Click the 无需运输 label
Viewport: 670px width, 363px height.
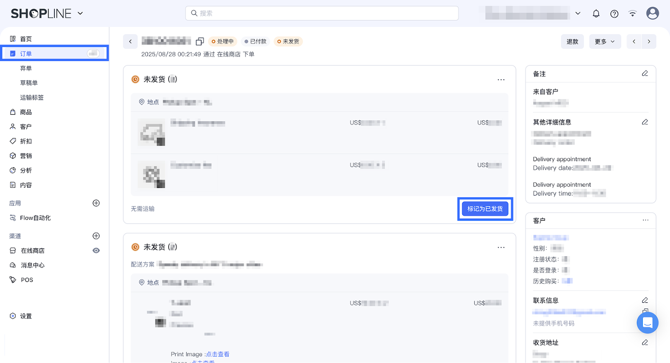pyautogui.click(x=143, y=209)
